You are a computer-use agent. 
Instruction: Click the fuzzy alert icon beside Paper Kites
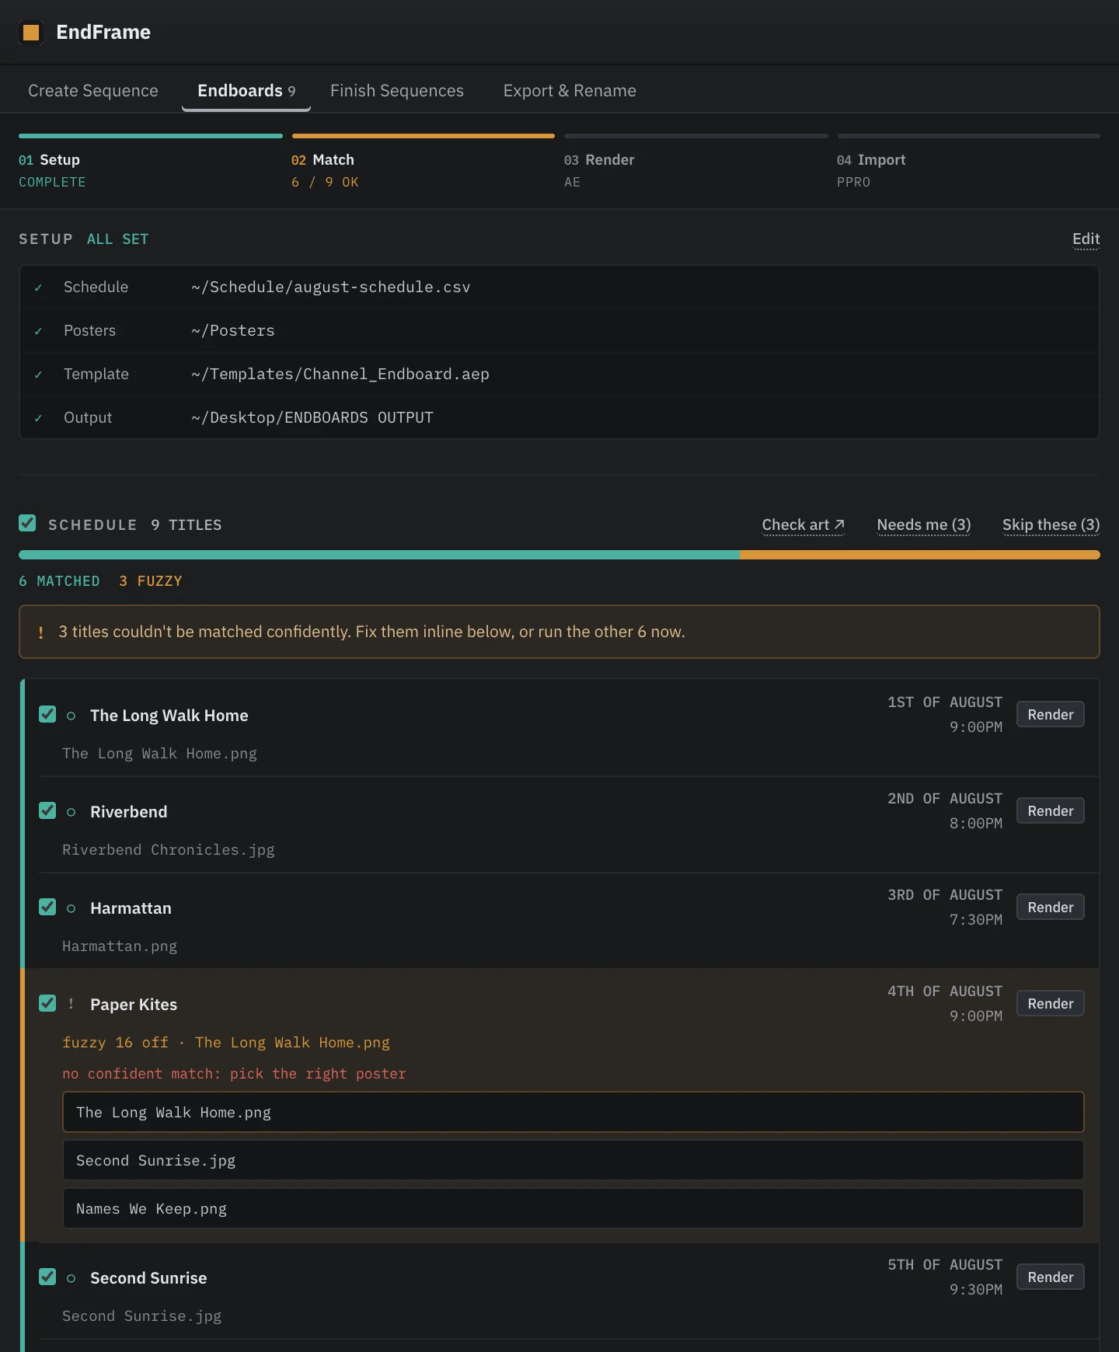71,1004
